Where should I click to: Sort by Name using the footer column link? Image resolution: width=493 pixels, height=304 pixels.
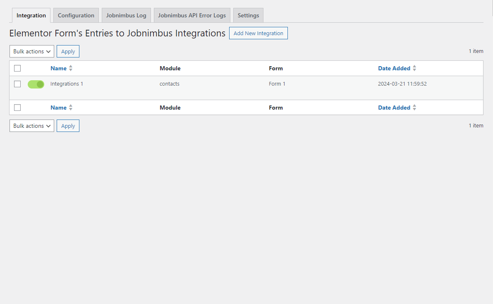62,108
